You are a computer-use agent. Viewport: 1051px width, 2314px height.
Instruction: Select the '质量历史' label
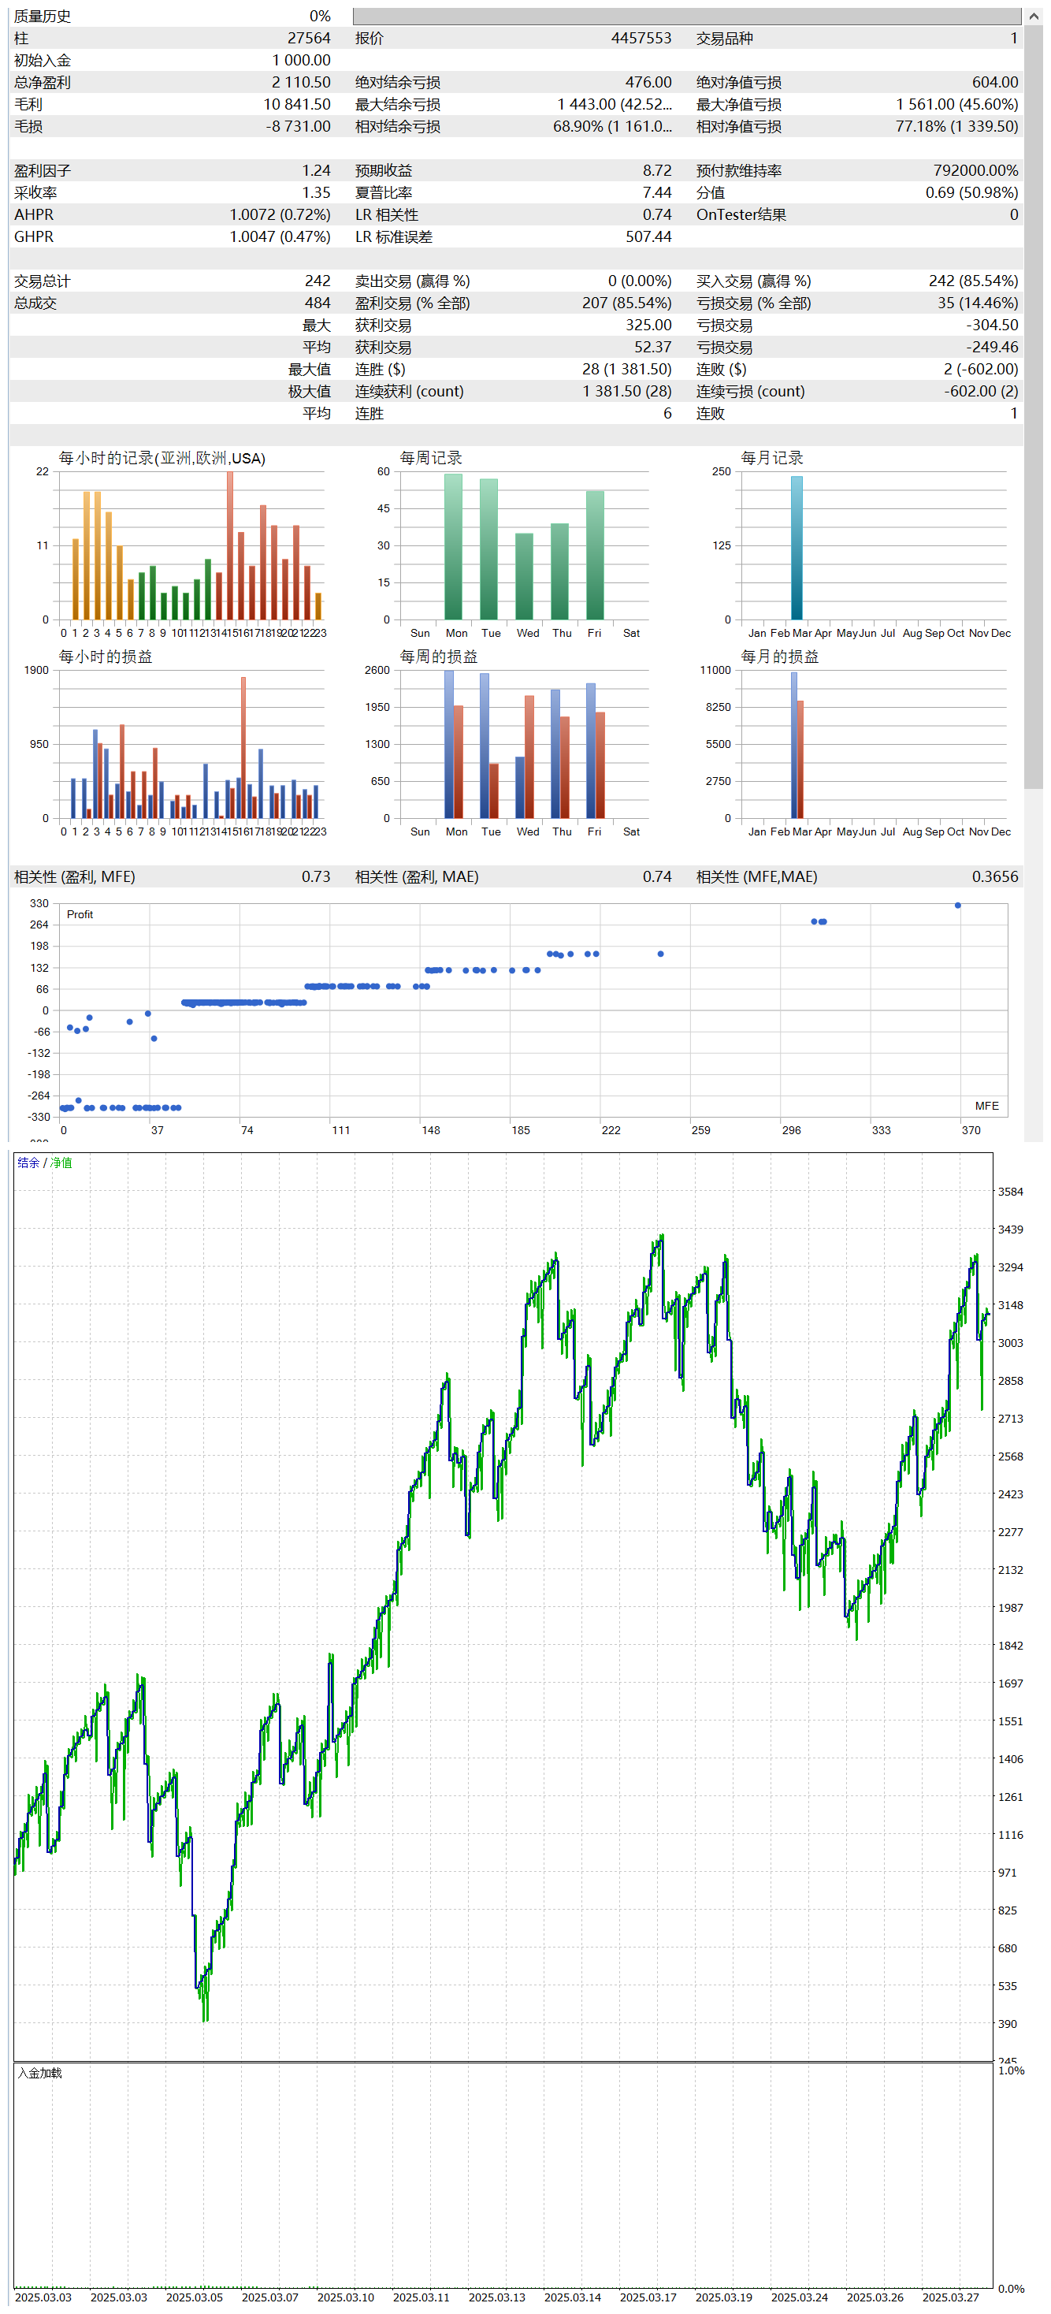(x=43, y=17)
